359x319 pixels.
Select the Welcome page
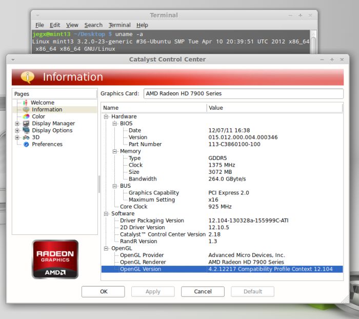point(43,103)
